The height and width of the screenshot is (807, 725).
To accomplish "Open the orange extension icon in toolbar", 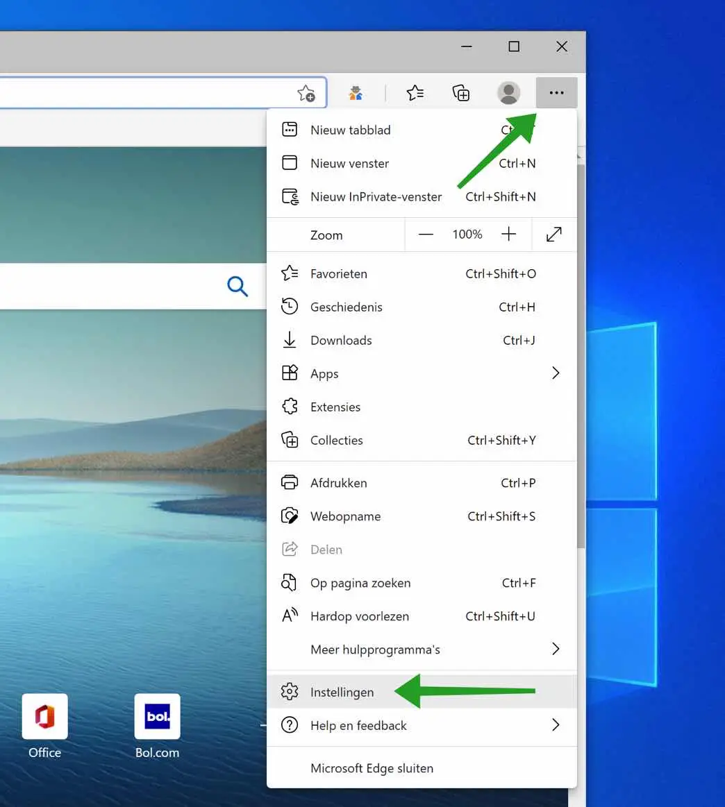I will coord(356,93).
